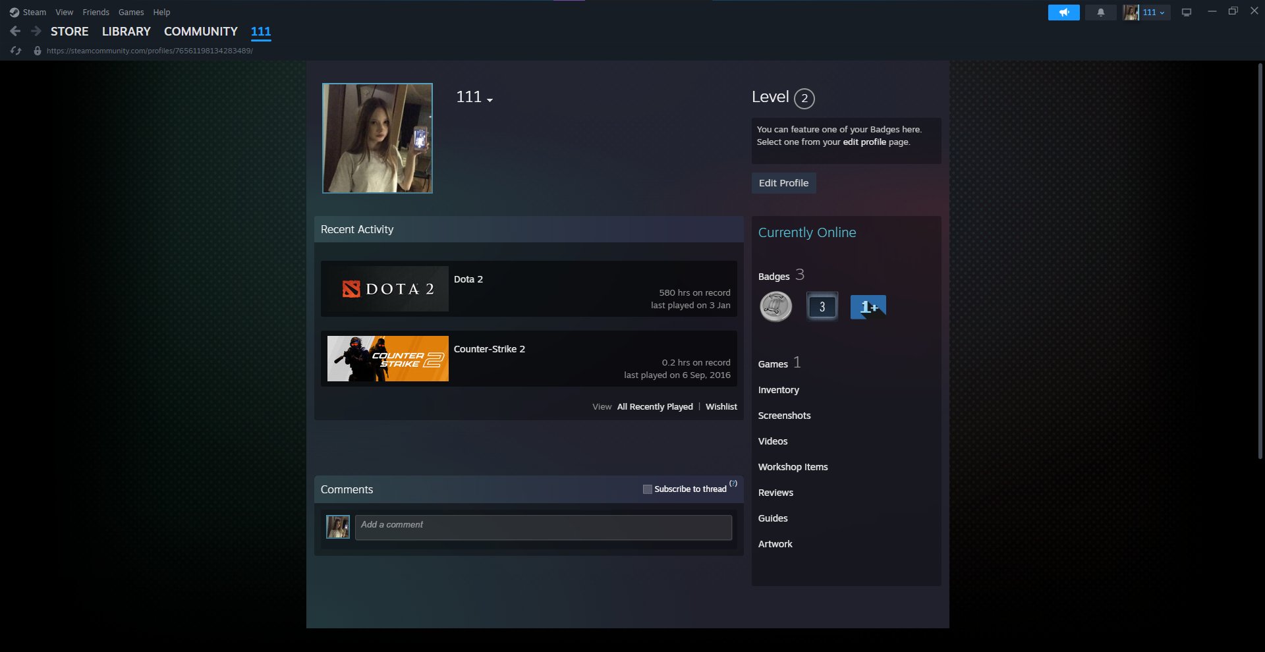This screenshot has width=1265, height=652.
Task: Open the 1+ game collector badge
Action: click(x=868, y=307)
